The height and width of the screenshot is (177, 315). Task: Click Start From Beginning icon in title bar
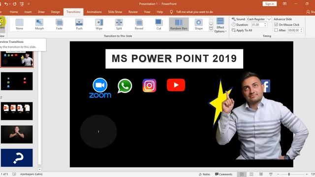pos(22,4)
